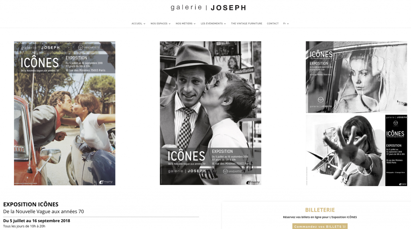Viewport: 411px width, 229px height.
Task: Click the Emaging logo on the color poster
Action: tap(106, 182)
